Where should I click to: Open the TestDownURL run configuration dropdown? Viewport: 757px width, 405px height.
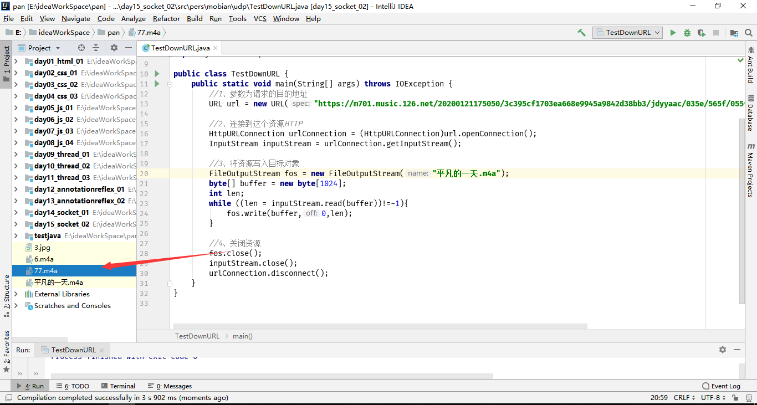[627, 33]
